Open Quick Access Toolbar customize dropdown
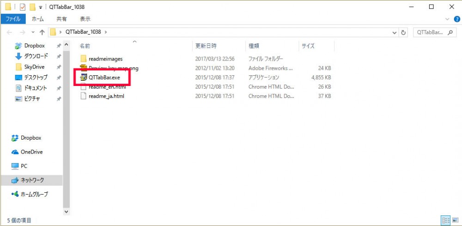 coord(40,7)
